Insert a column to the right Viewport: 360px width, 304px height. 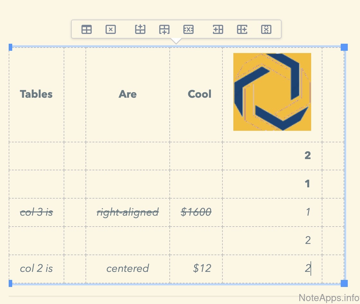tap(242, 30)
